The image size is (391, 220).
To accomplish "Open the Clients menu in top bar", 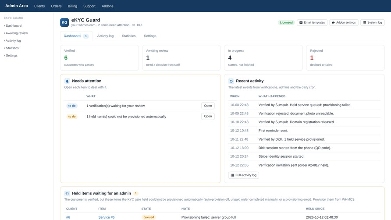I will point(39,6).
